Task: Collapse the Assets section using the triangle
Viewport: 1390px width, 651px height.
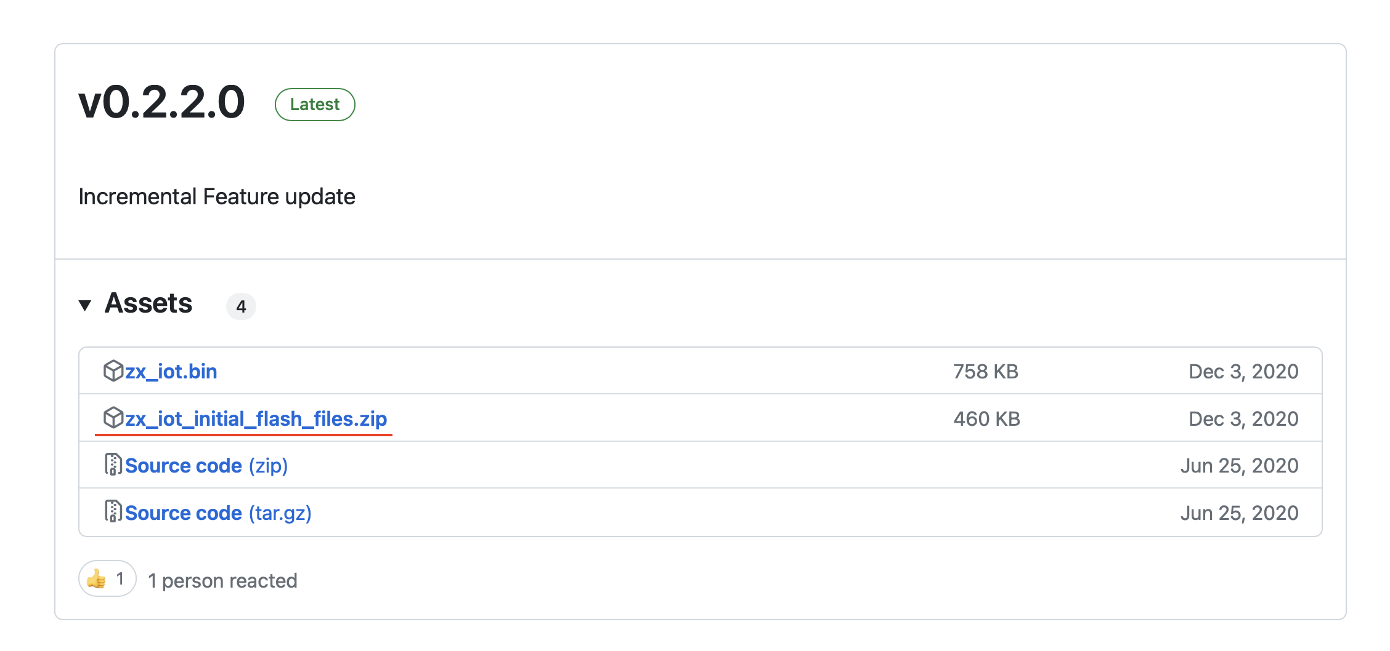Action: (85, 305)
